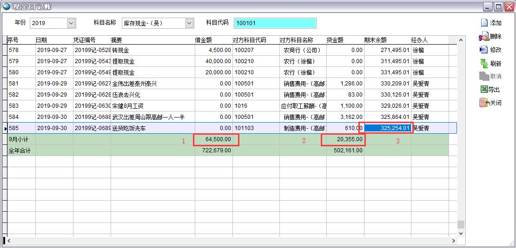Click the 添加 (Add) icon
Image resolution: width=516 pixels, height=248 pixels.
[484, 23]
